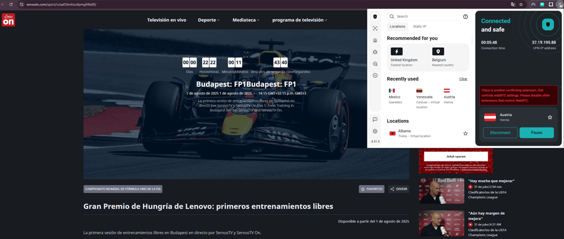Select Albania Tirana location row
The width and height of the screenshot is (564, 239).
[x=428, y=134]
